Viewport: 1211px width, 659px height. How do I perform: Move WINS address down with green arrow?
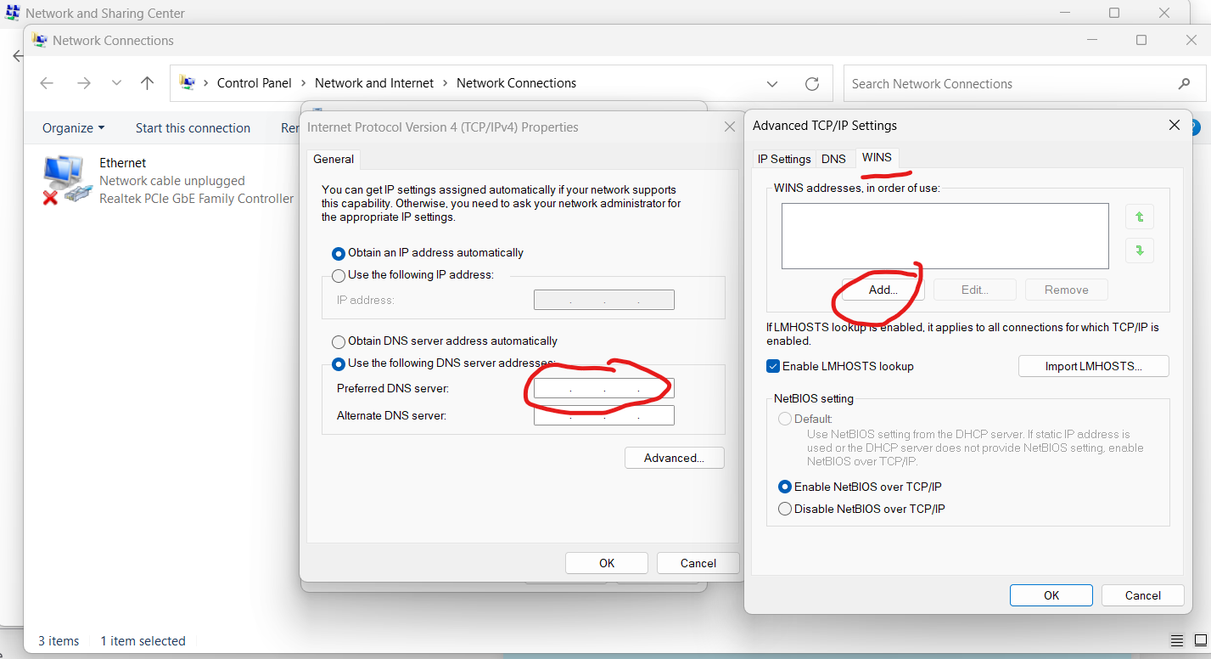1139,250
